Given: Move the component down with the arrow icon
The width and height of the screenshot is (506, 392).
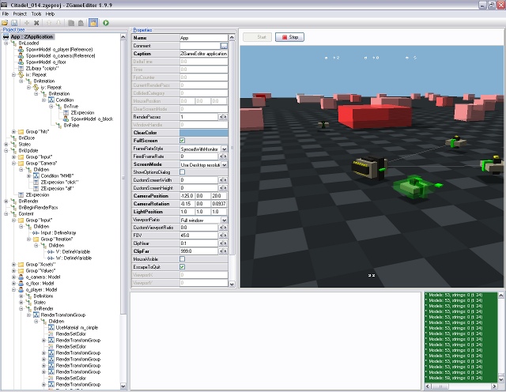Looking at the screenshot, I should point(59,23).
